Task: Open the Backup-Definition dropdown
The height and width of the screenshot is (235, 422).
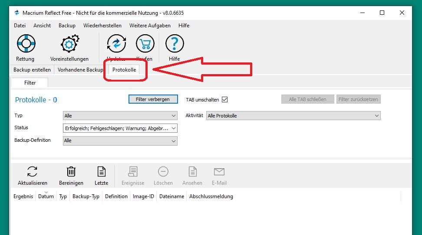Action: (x=120, y=140)
